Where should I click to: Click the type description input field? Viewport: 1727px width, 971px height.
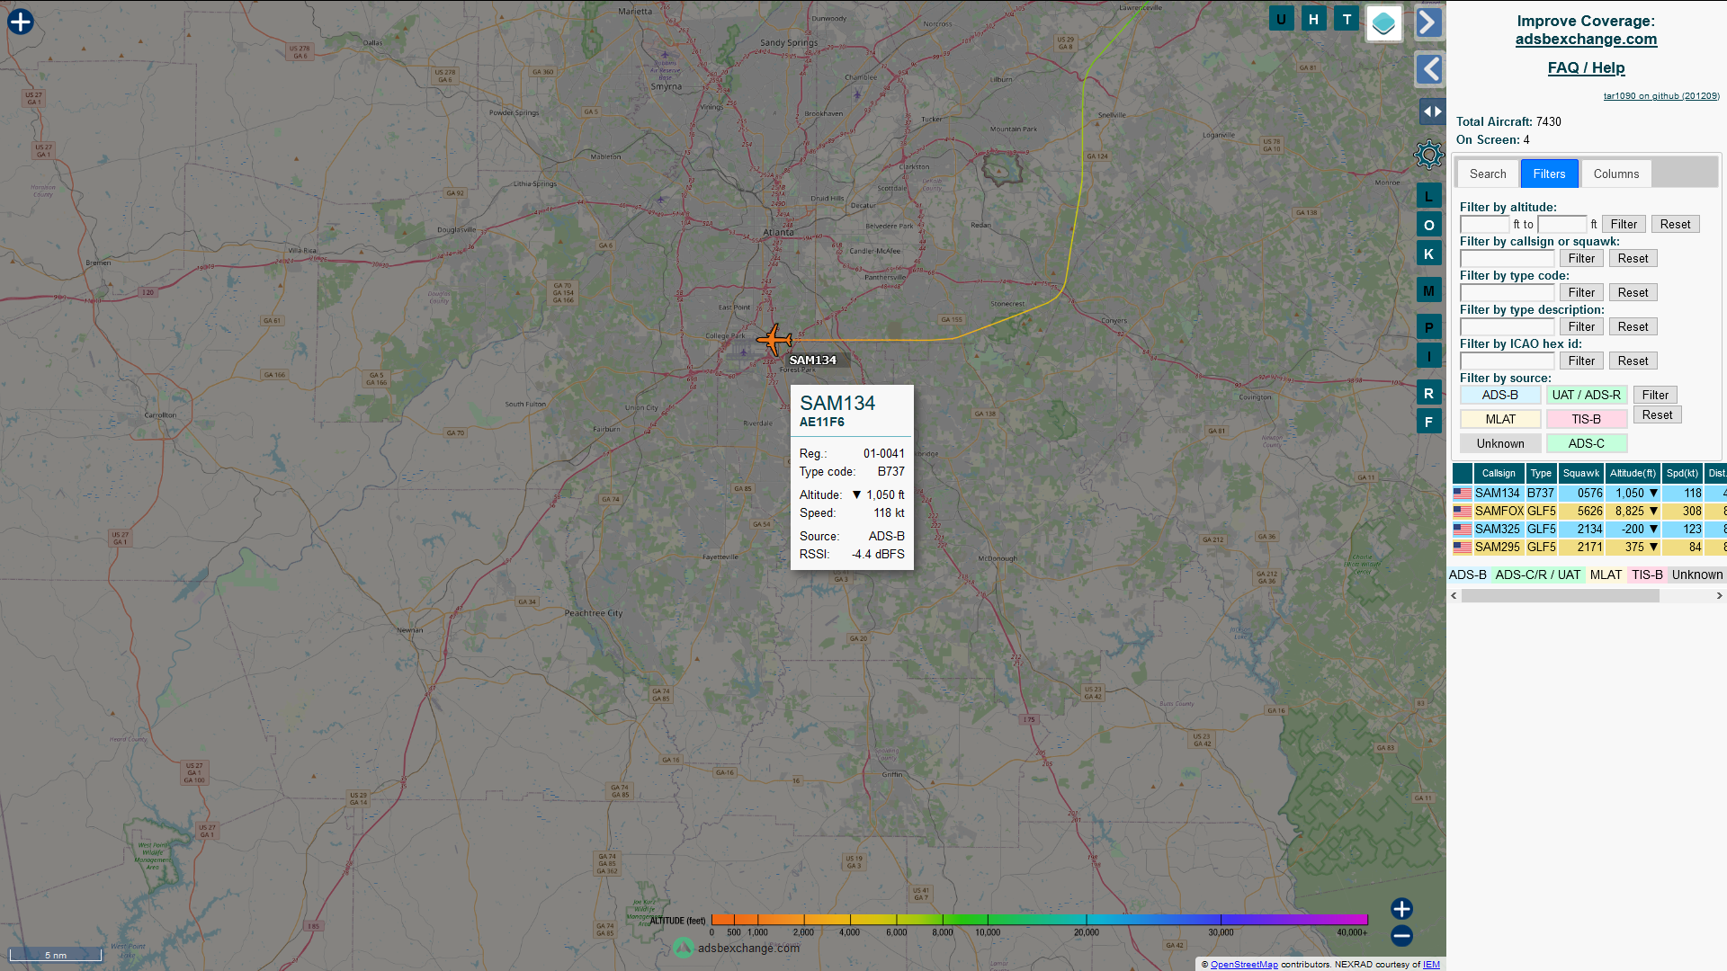[1507, 326]
